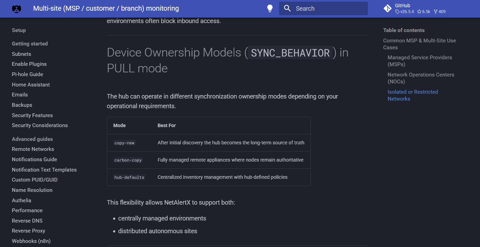Click the magnifier icon in search bar
This screenshot has width=480, height=247.
tap(287, 9)
